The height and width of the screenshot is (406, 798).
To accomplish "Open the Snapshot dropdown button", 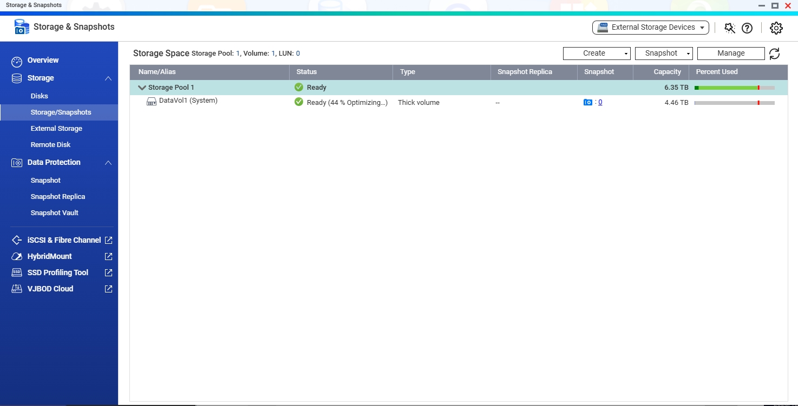I will 664,54.
